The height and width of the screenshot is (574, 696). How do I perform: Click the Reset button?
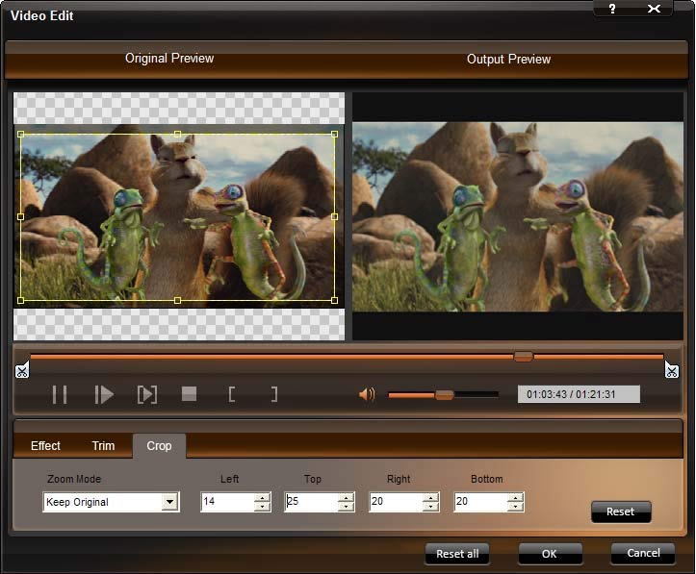coord(621,512)
